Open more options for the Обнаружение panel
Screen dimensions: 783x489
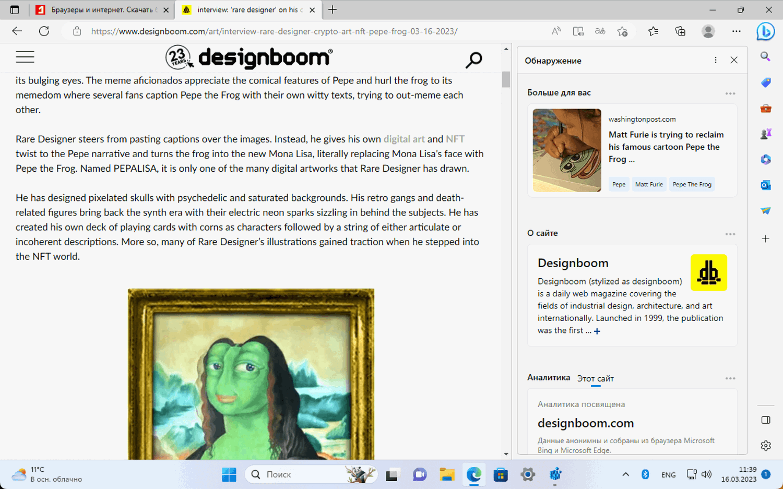click(716, 60)
